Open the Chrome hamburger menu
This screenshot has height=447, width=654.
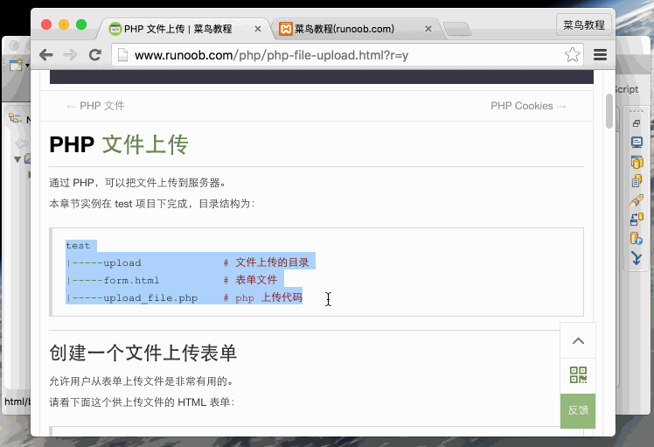[600, 55]
